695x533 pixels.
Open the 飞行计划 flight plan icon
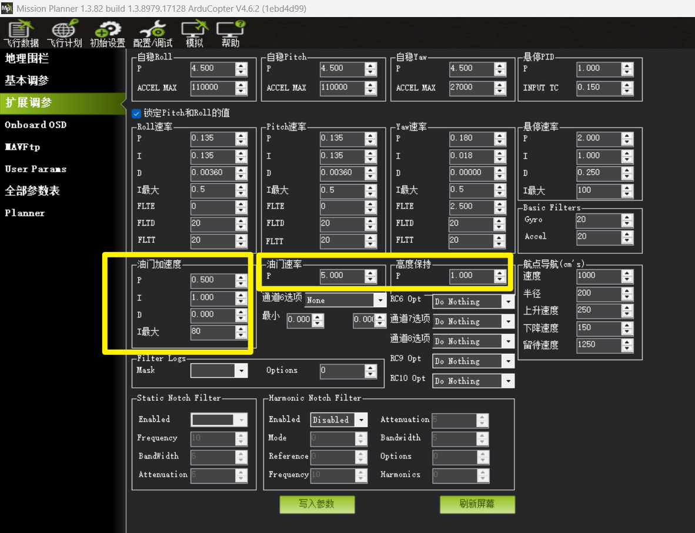pos(64,33)
